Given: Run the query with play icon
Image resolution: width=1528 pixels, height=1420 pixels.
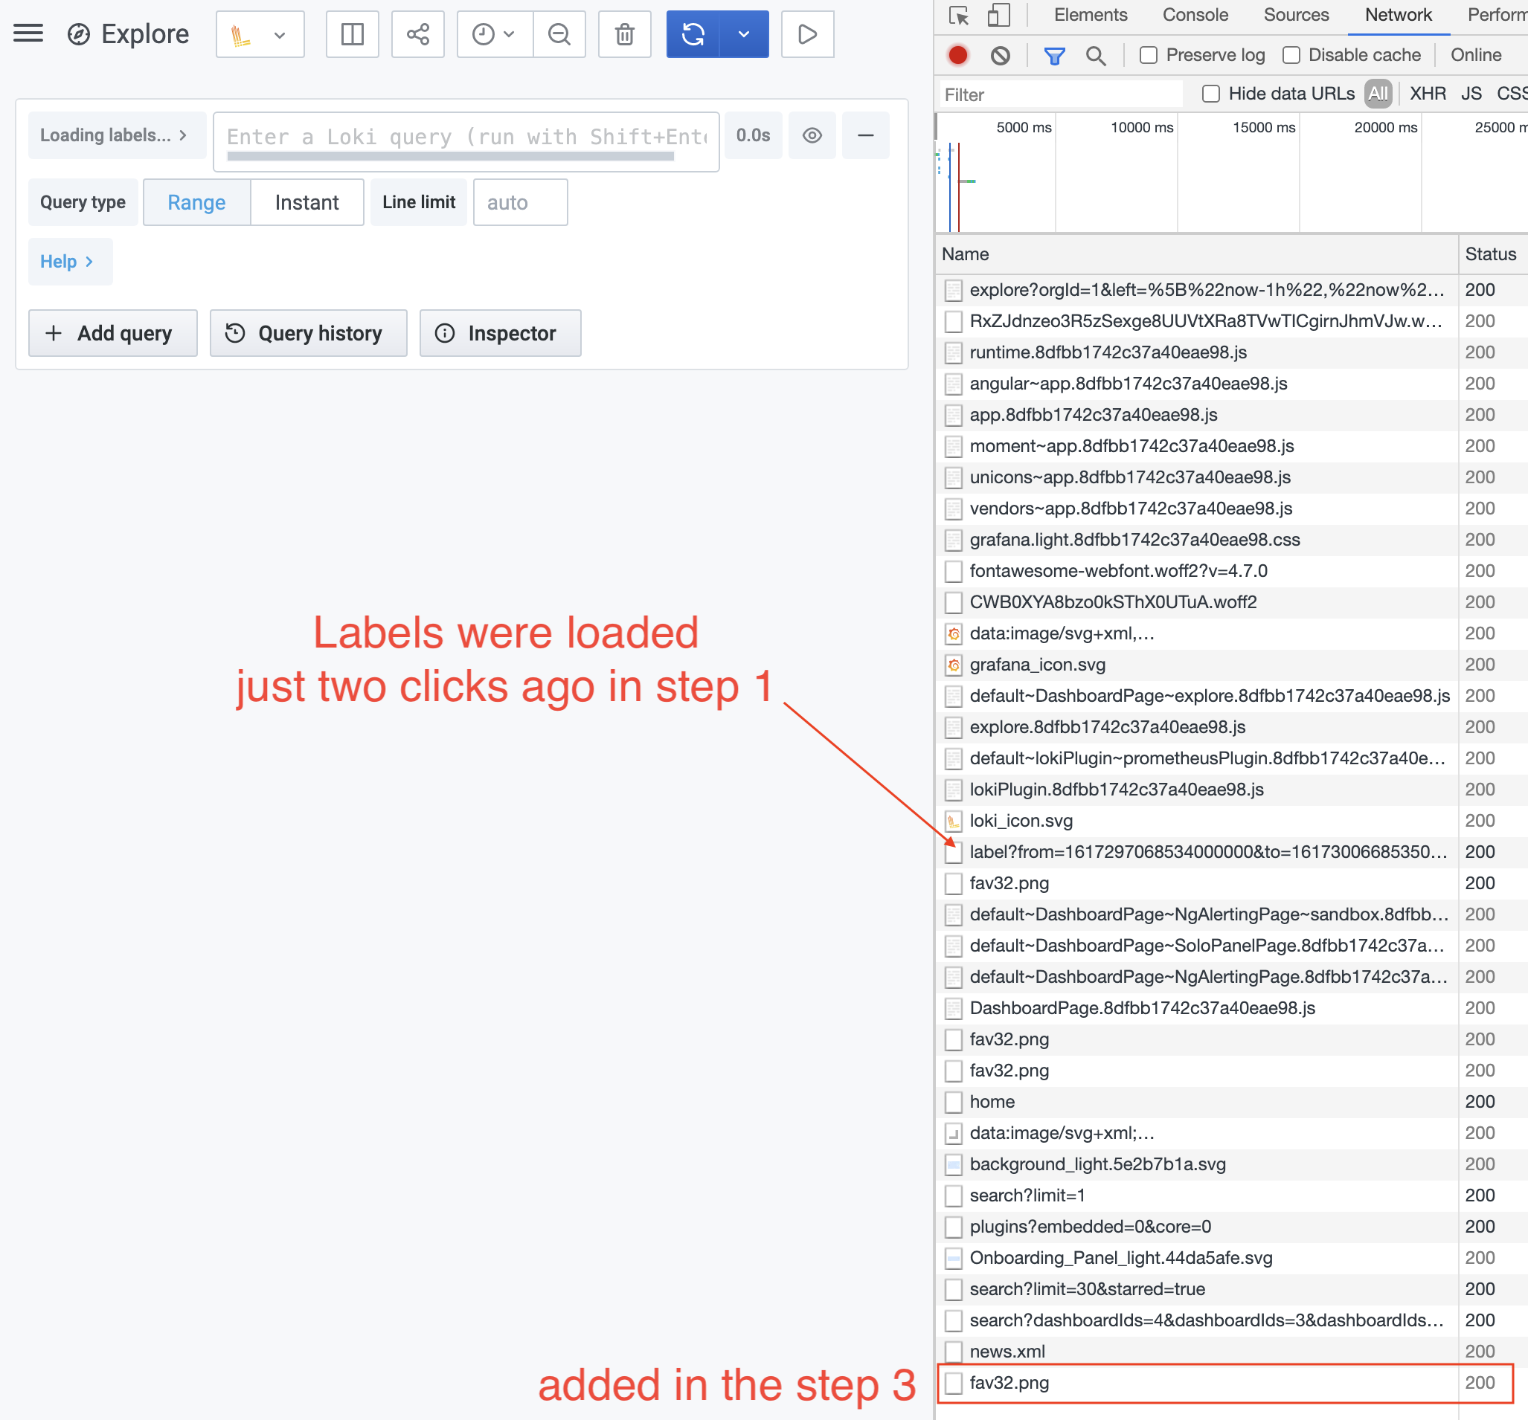Looking at the screenshot, I should [806, 33].
